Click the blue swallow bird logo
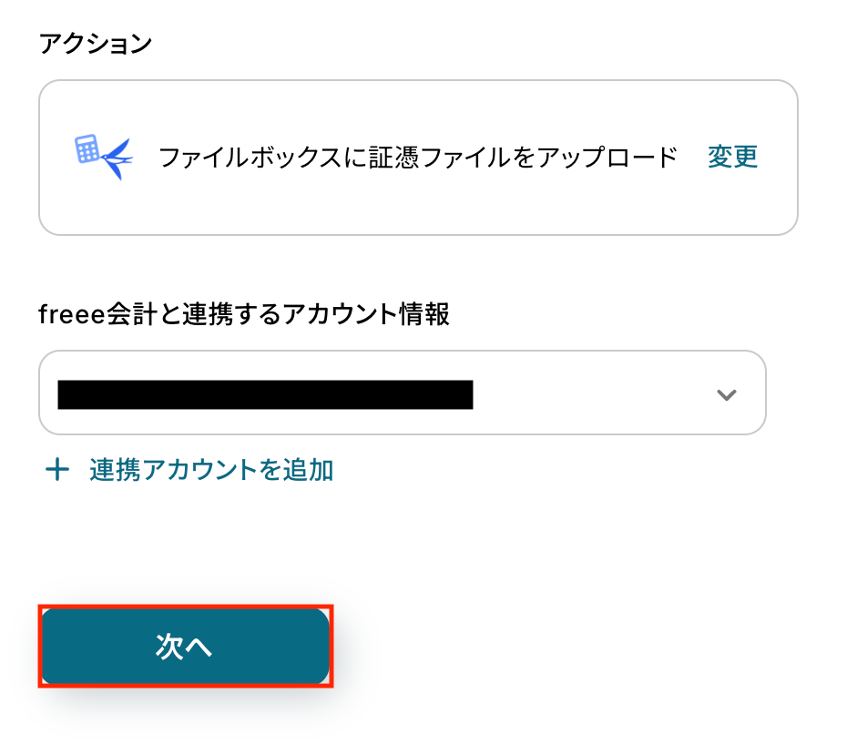 click(116, 158)
